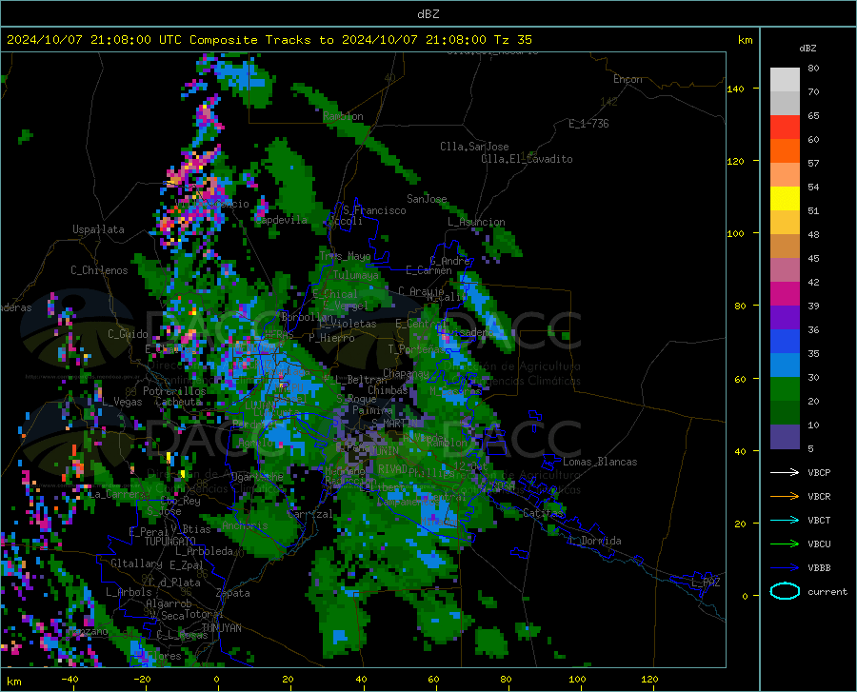Click the Potrerillos map label

[174, 391]
